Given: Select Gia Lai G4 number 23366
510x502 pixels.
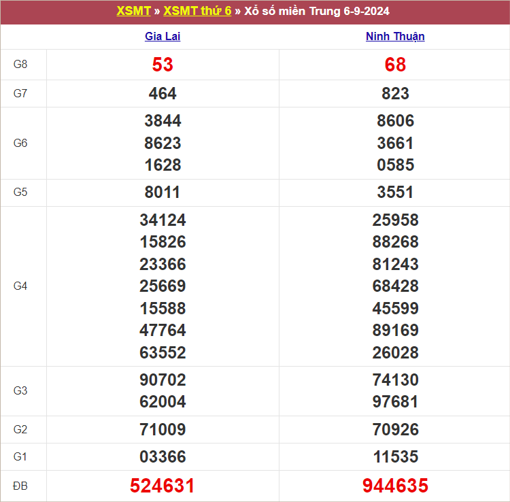Looking at the screenshot, I should 163,264.
